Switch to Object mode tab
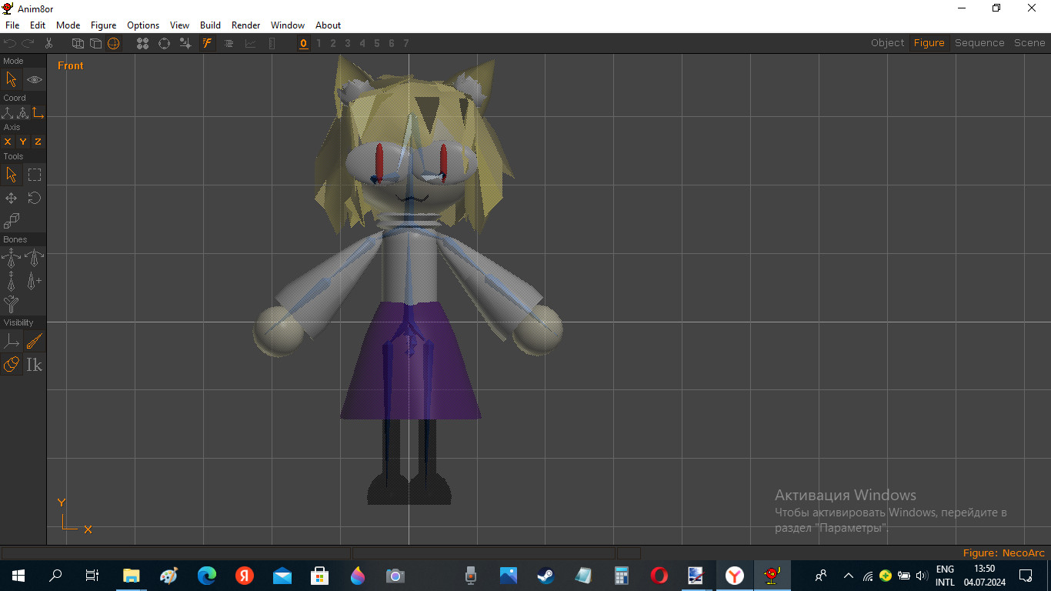 pyautogui.click(x=887, y=42)
